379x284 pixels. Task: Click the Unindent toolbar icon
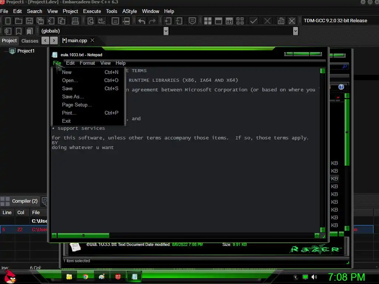(179, 21)
